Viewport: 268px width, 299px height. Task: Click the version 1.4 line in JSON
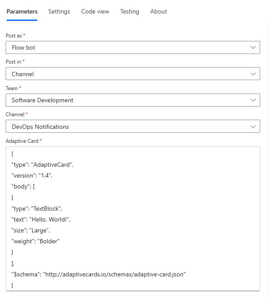tap(33, 175)
